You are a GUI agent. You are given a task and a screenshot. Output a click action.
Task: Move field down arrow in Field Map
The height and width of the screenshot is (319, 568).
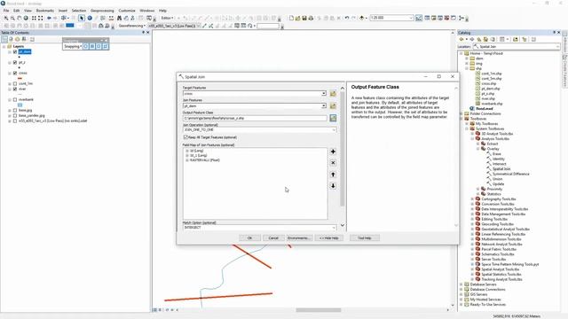(333, 185)
